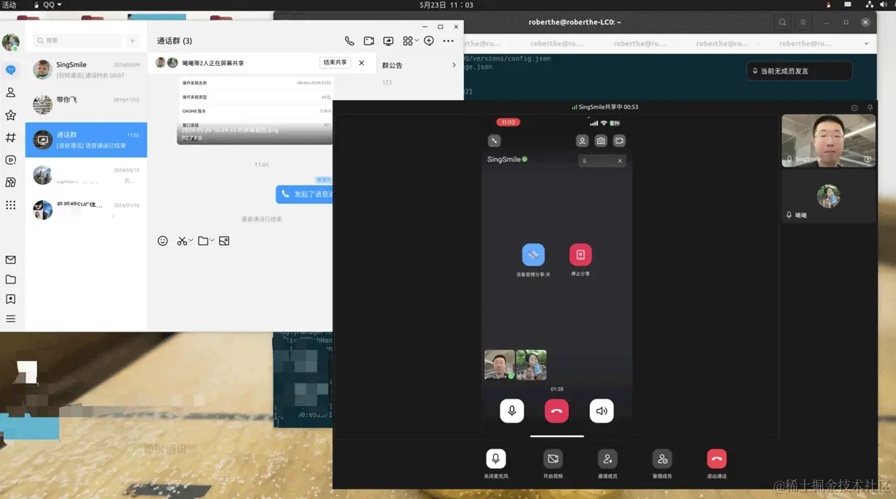Close the small mic popup in shared phone
Viewport: 896px width, 499px height.
click(620, 161)
